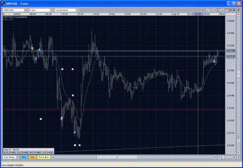Click the down arrow on vertical price scrollbar
The image size is (243, 168).
[238, 133]
